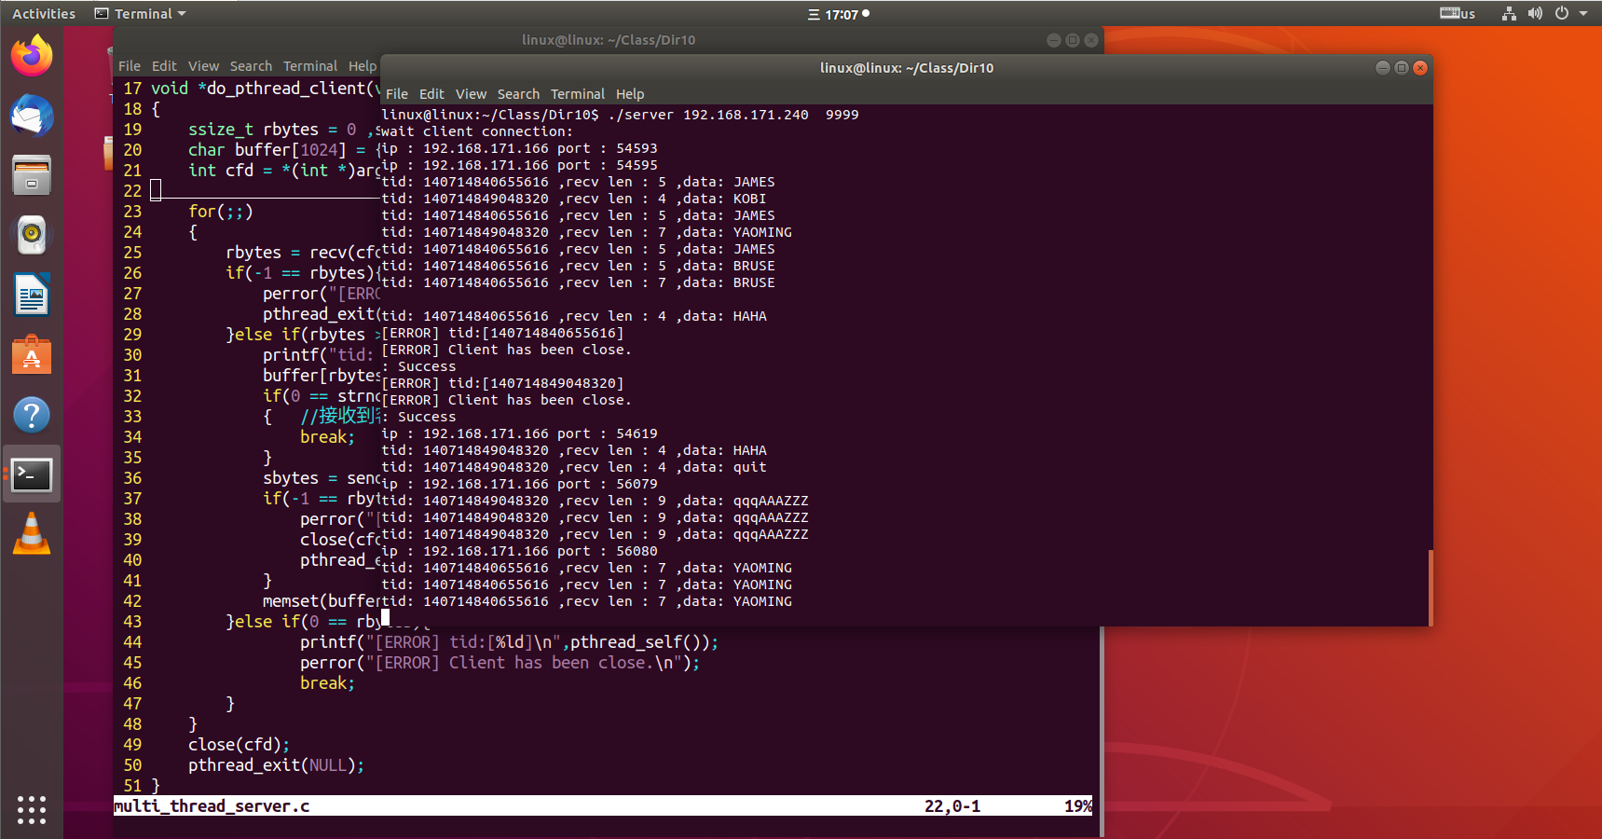Open Firefox from the dock
The width and height of the screenshot is (1602, 839).
pyautogui.click(x=32, y=56)
